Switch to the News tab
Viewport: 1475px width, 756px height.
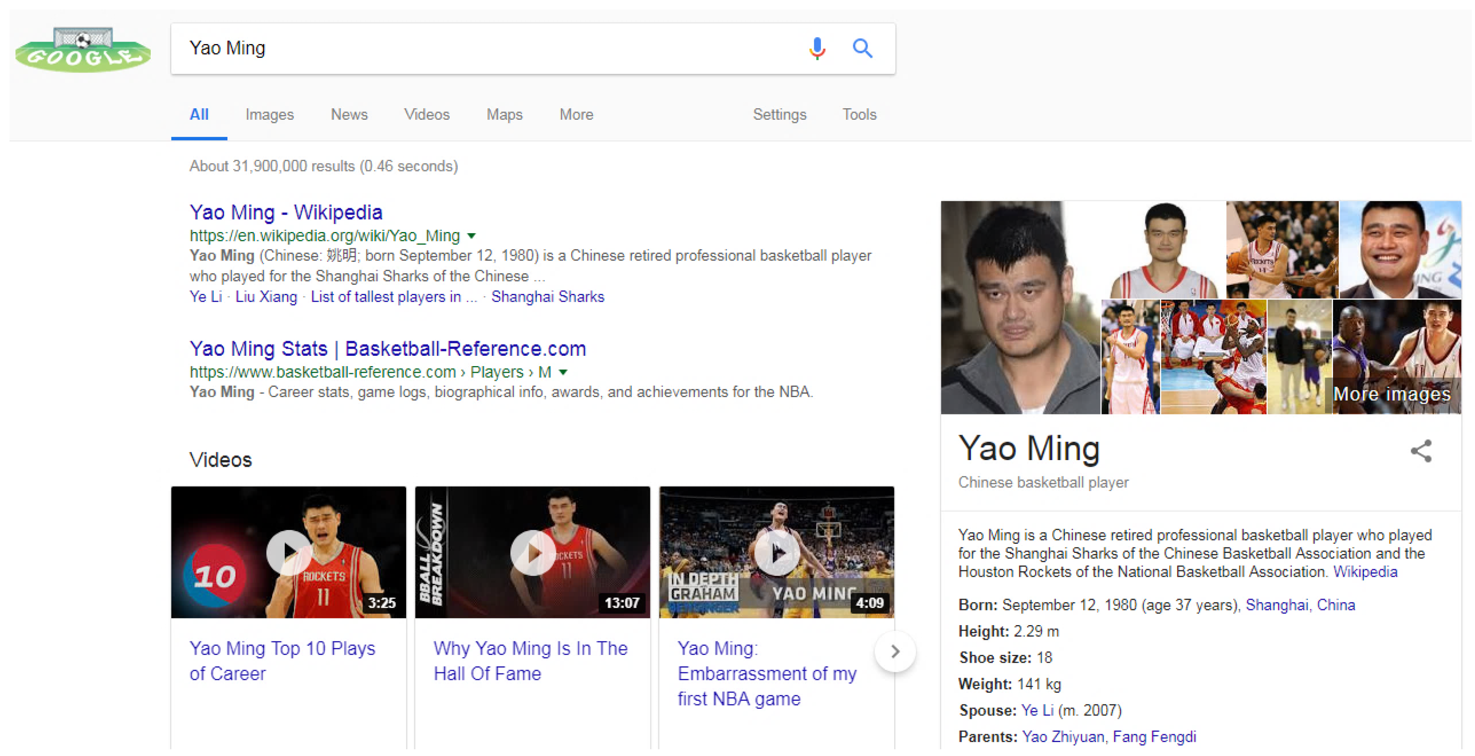349,115
